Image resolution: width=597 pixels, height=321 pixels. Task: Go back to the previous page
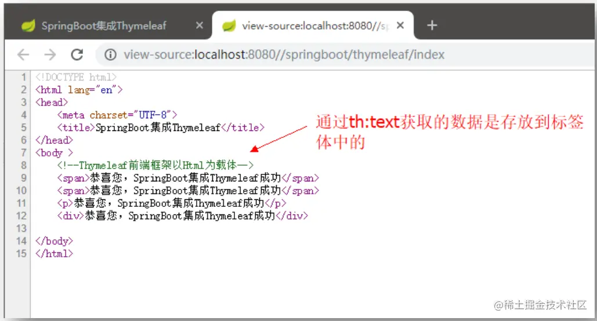click(24, 55)
